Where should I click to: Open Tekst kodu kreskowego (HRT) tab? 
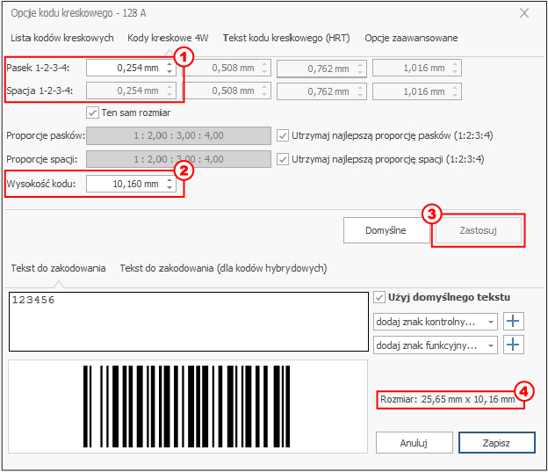[286, 38]
